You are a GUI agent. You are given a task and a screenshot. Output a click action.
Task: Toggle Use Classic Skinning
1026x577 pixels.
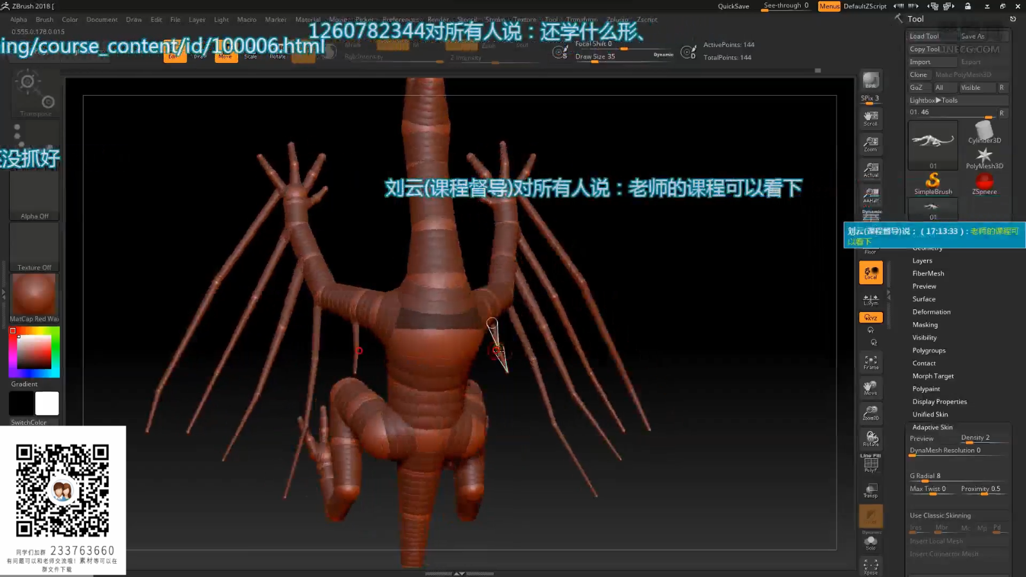(958, 515)
